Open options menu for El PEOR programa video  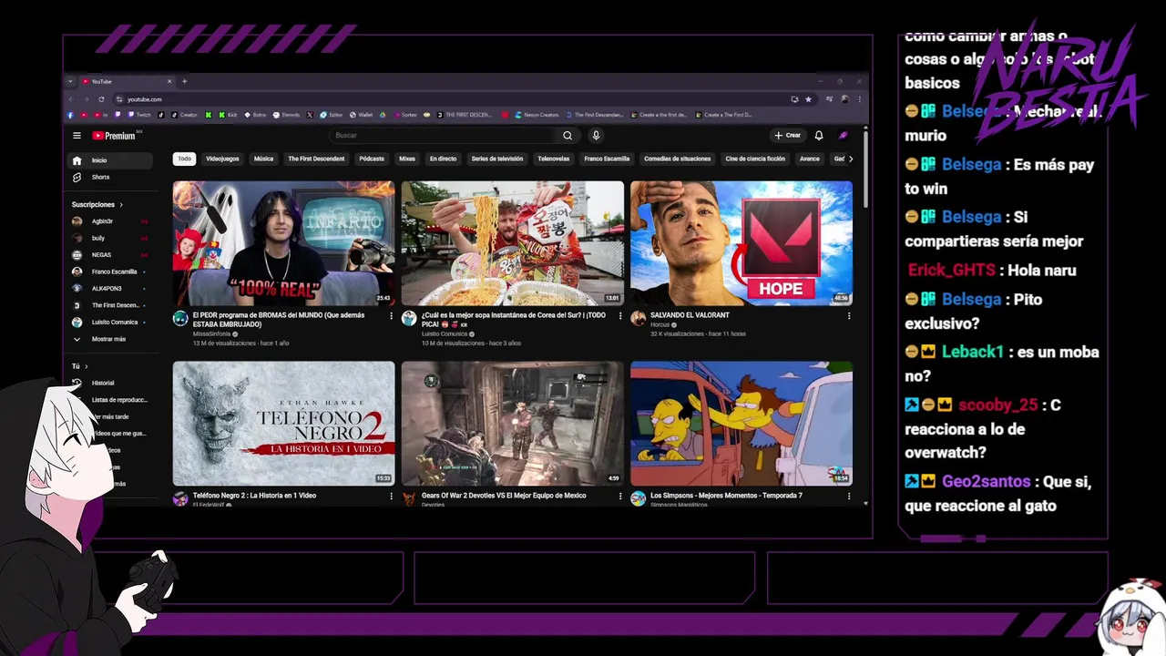392,316
